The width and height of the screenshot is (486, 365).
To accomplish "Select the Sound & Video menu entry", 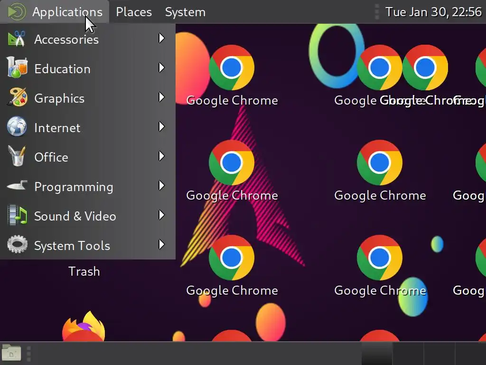I will tap(88, 215).
